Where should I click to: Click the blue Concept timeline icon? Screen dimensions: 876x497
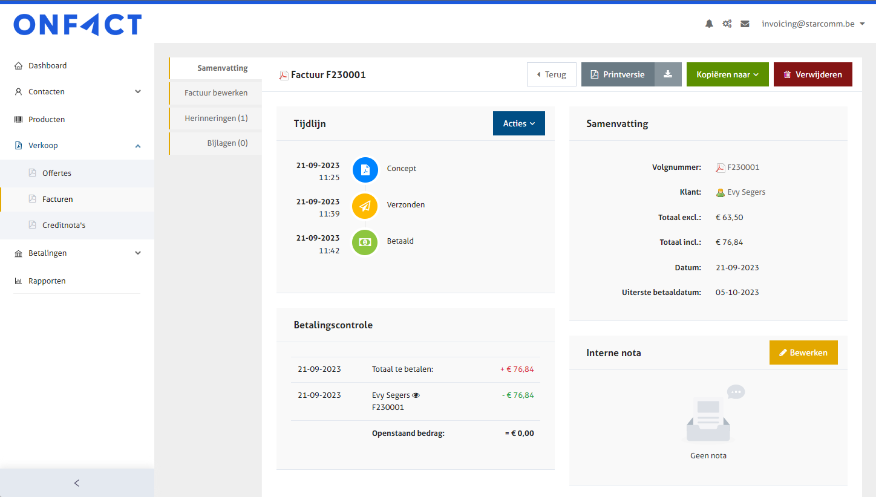click(x=365, y=170)
